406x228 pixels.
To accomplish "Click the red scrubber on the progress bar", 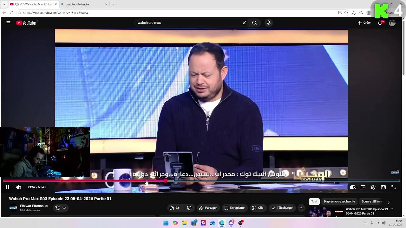I will click(x=166, y=181).
